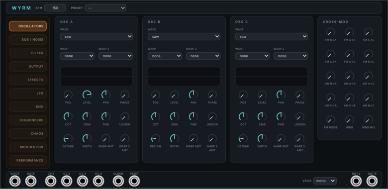Switch to the Output tab
388x189 pixels.
pyautogui.click(x=28, y=67)
